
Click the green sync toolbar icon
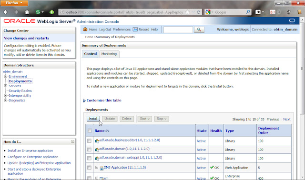coord(38,12)
